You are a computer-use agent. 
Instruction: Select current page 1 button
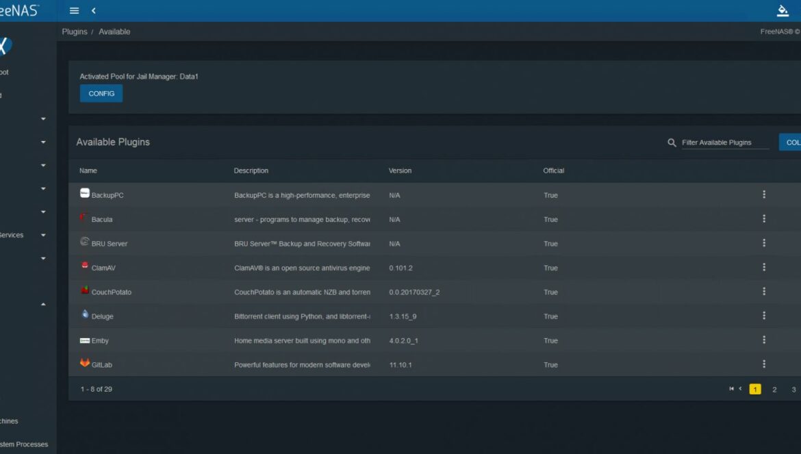point(755,389)
